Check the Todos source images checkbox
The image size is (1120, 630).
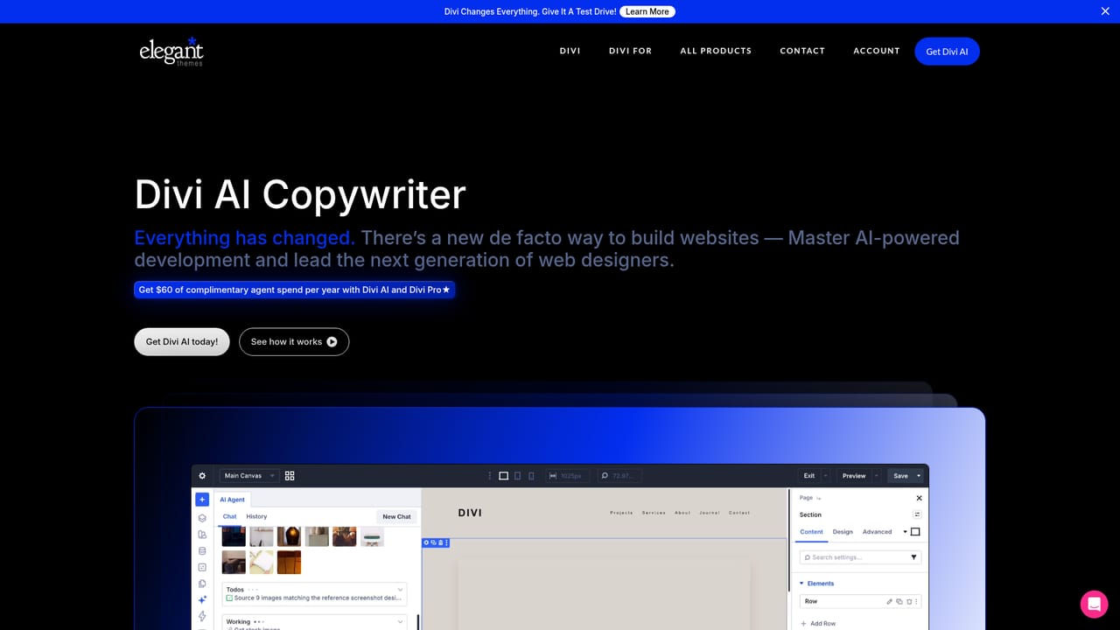click(229, 598)
